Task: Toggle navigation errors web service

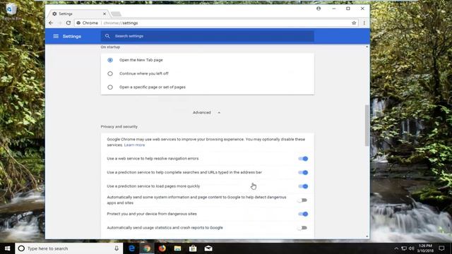Action: pyautogui.click(x=303, y=159)
